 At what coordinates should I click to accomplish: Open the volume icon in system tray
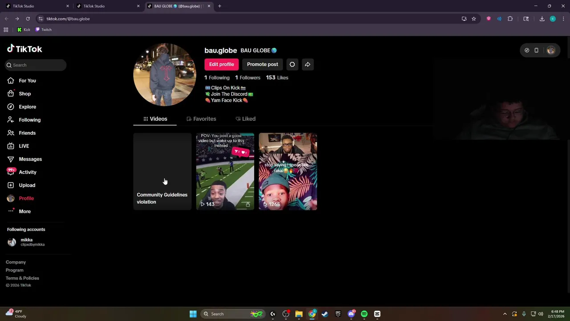coord(540,314)
